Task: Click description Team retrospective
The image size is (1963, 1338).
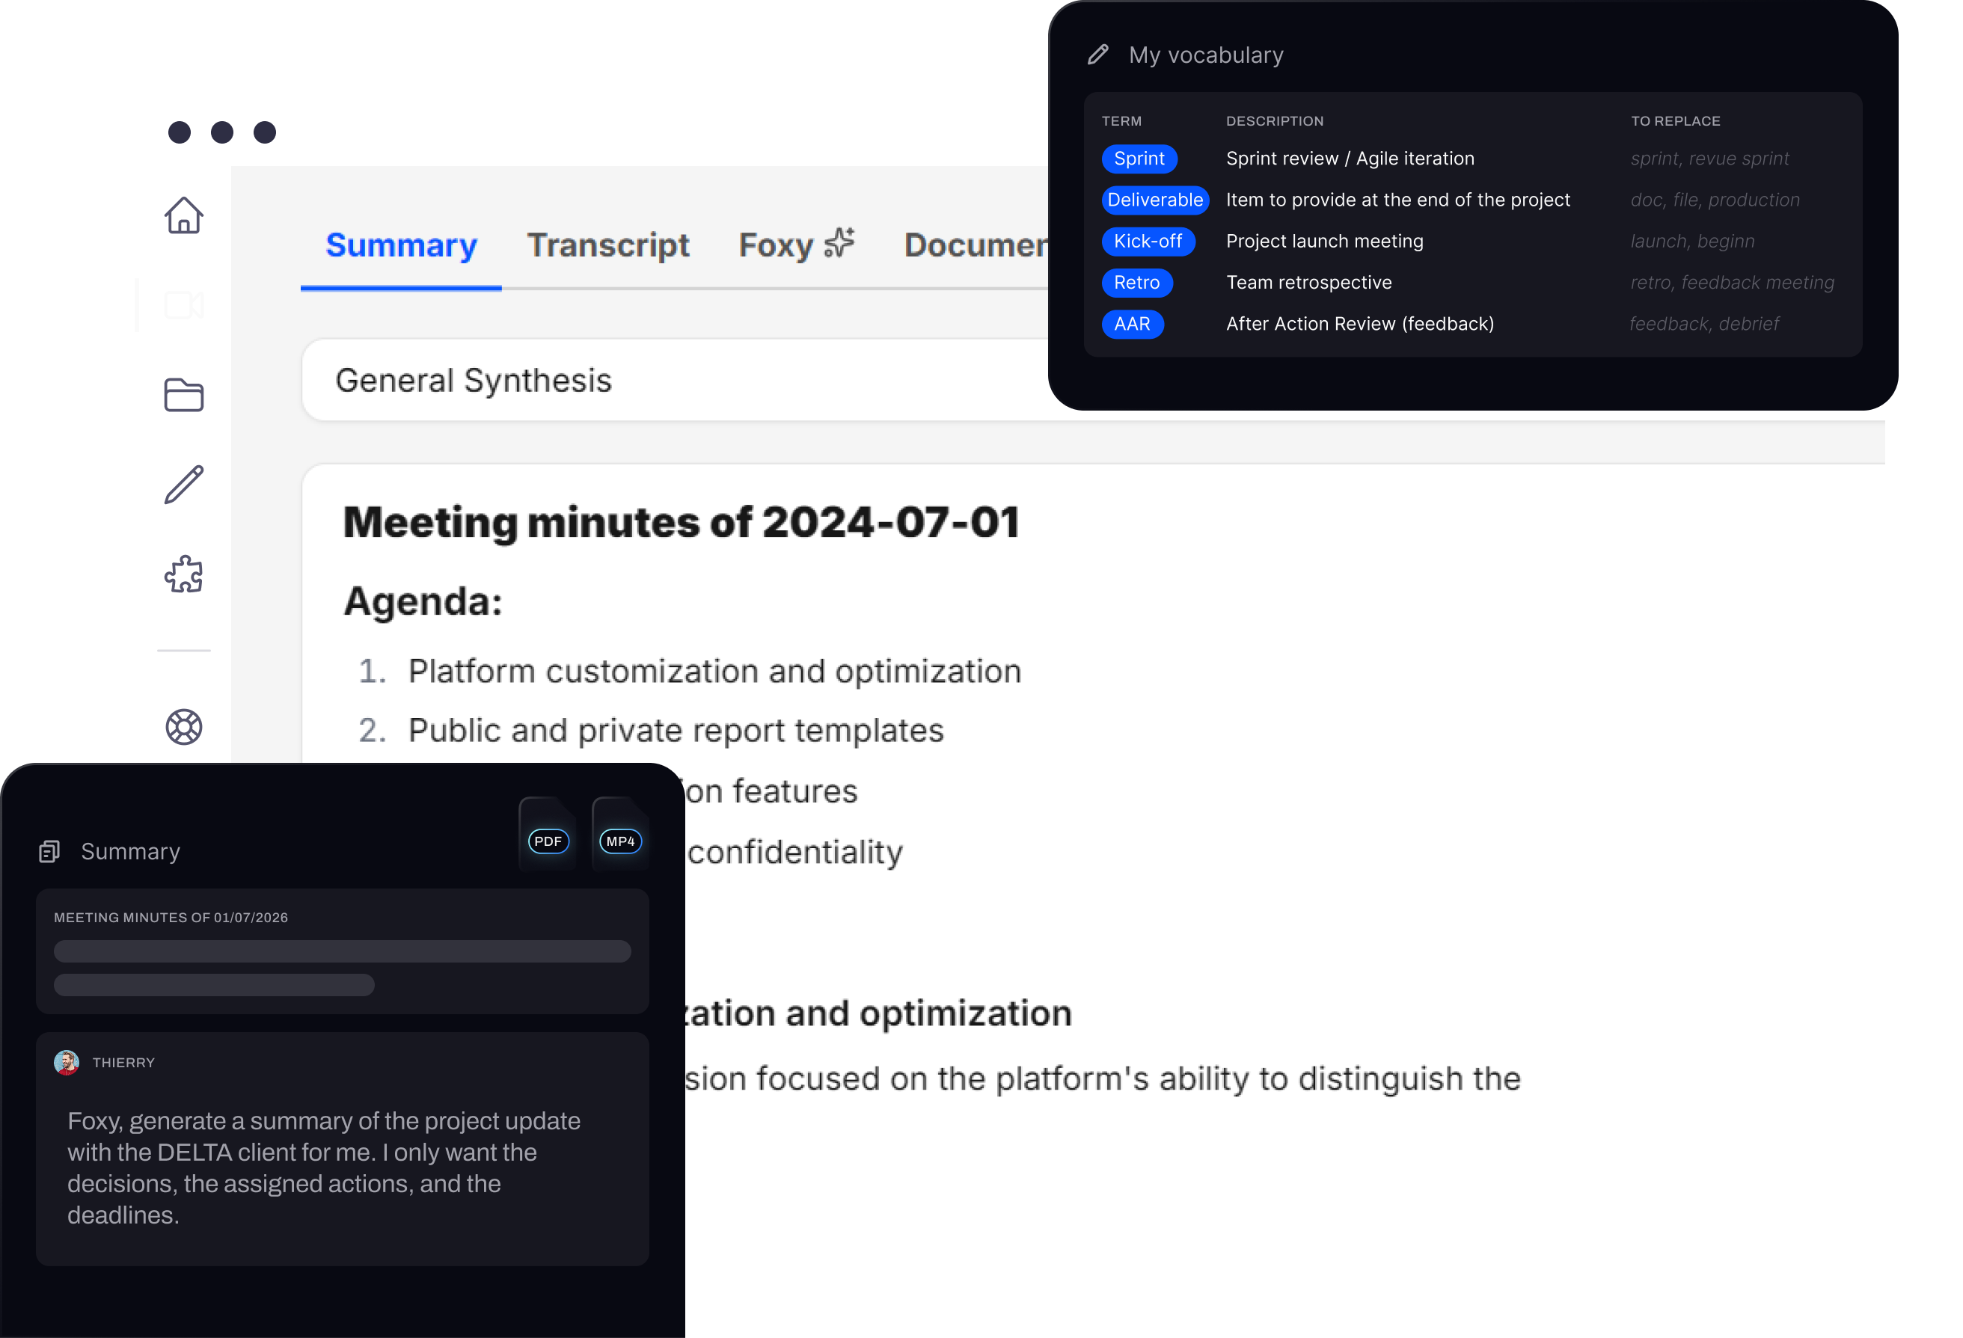Action: [1308, 283]
